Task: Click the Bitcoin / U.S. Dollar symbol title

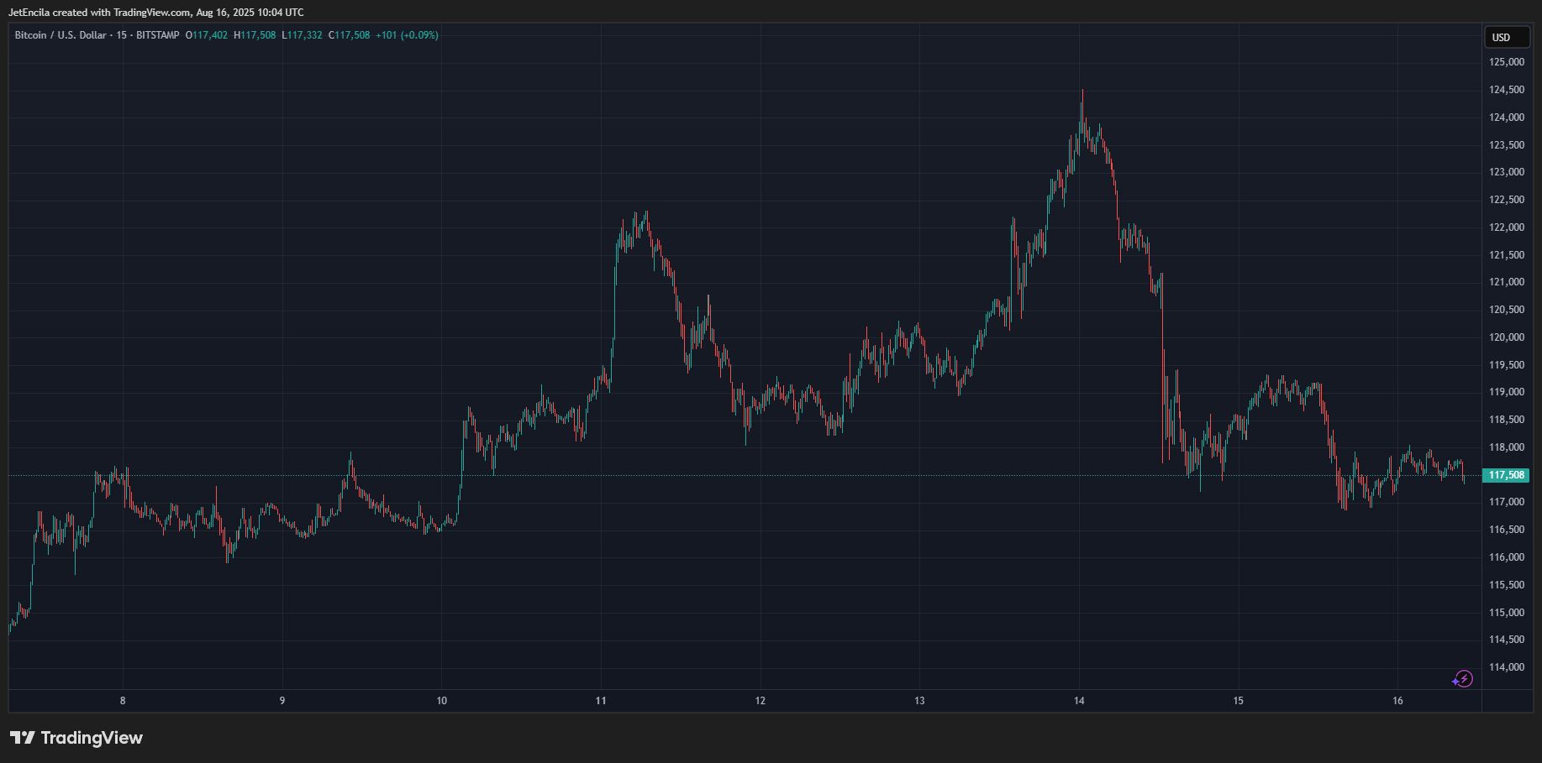Action: click(61, 35)
